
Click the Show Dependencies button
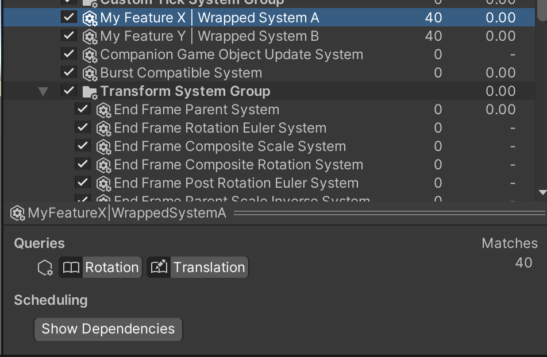pos(108,329)
